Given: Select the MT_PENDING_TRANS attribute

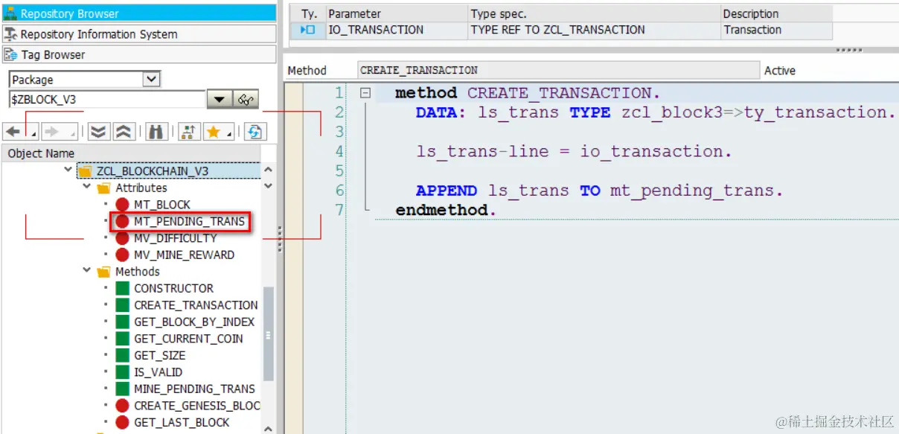Looking at the screenshot, I should 189,221.
